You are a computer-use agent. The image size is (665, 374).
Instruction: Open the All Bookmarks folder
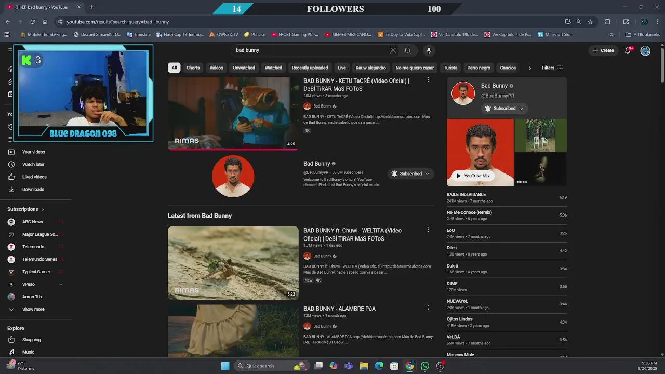coord(643,35)
